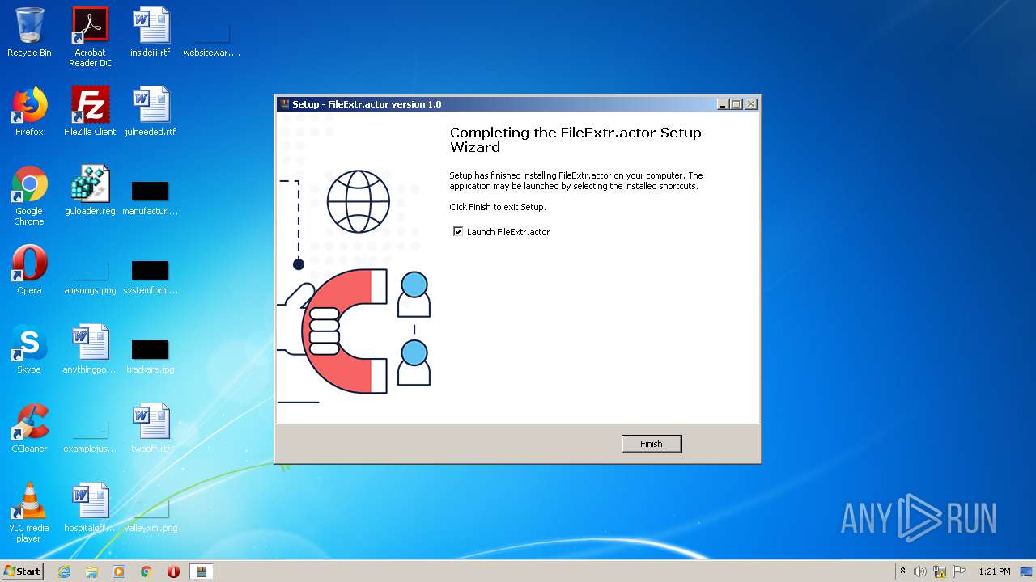
Task: Click the "Click Finish to exit Setup." text
Action: (498, 207)
